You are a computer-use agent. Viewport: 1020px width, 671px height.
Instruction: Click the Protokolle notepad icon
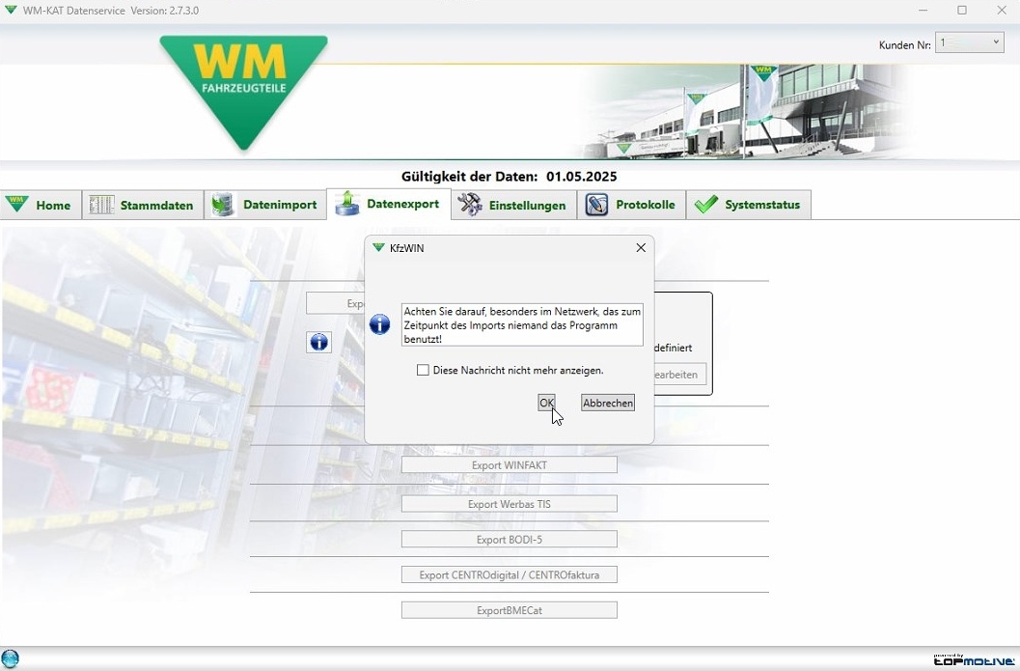(x=596, y=205)
